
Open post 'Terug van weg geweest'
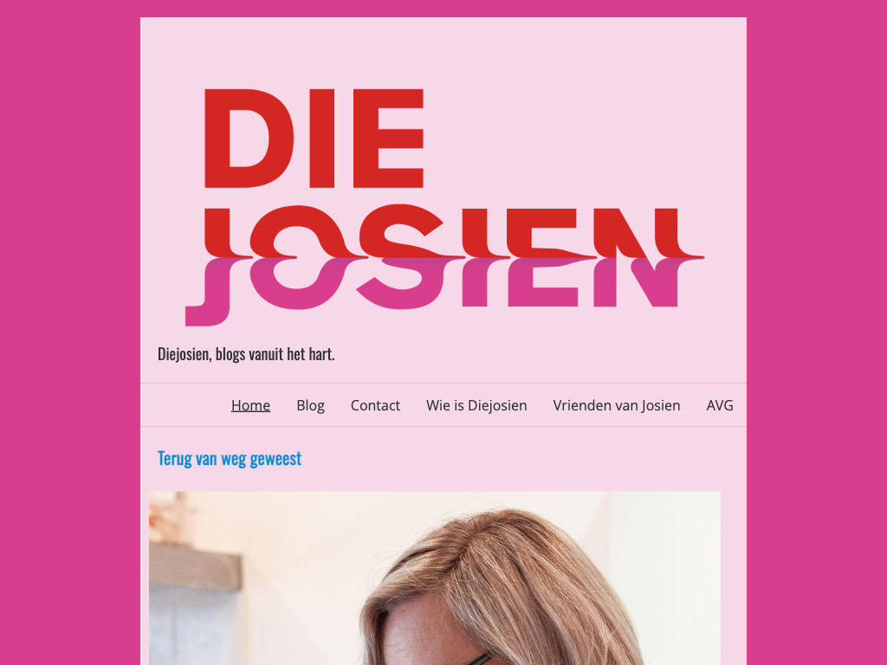[229, 459]
